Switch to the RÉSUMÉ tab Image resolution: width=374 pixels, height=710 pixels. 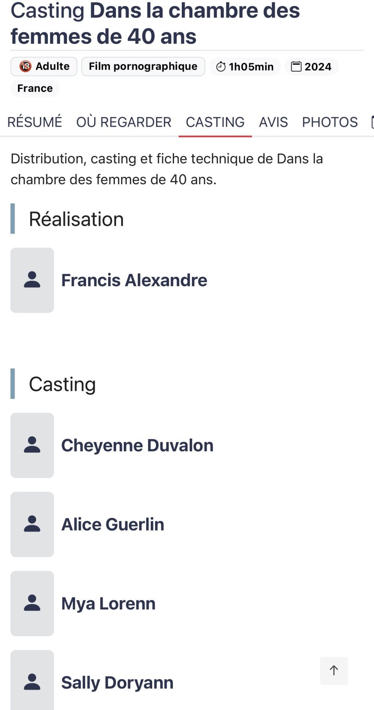35,122
